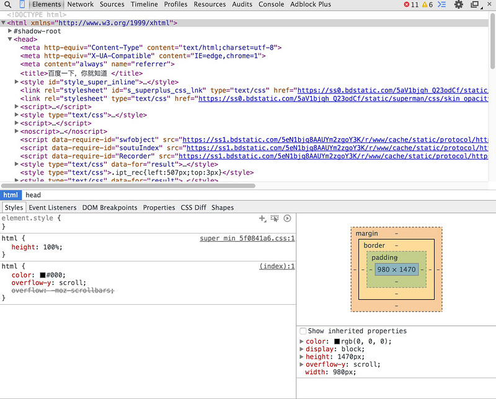
Task: Click the dock-side window icon
Action: point(474,4)
